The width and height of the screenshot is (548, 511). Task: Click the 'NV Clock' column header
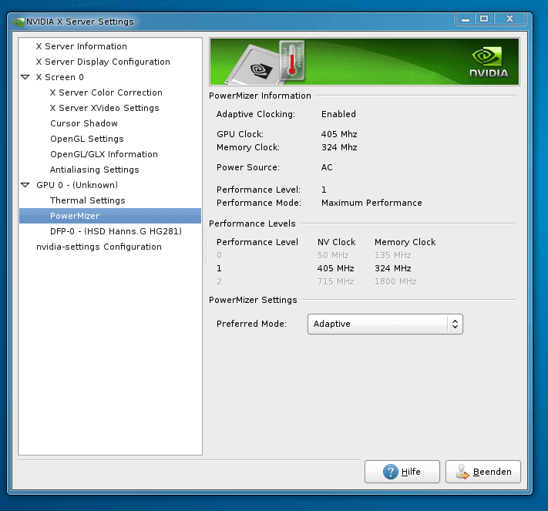(x=336, y=242)
